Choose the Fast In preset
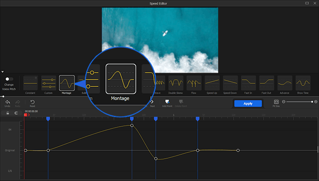 [x=248, y=83]
